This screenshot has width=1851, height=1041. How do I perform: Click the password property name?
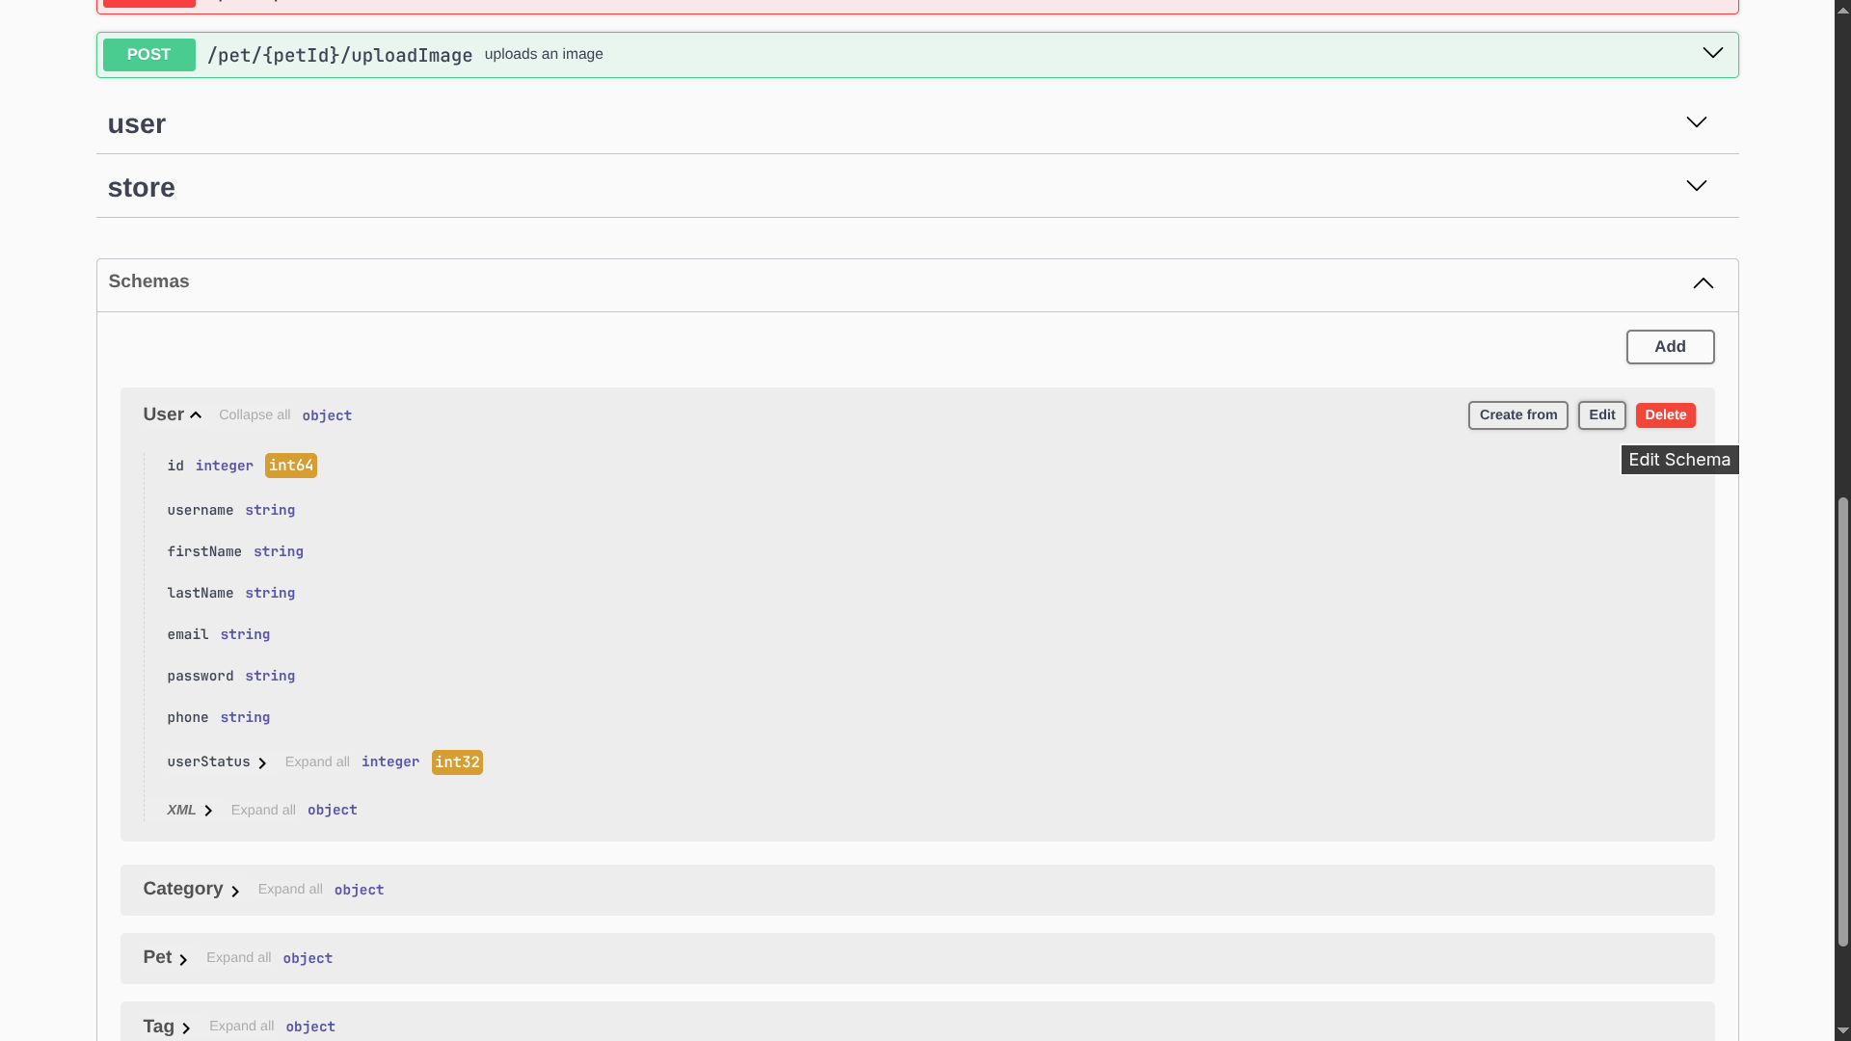(200, 676)
